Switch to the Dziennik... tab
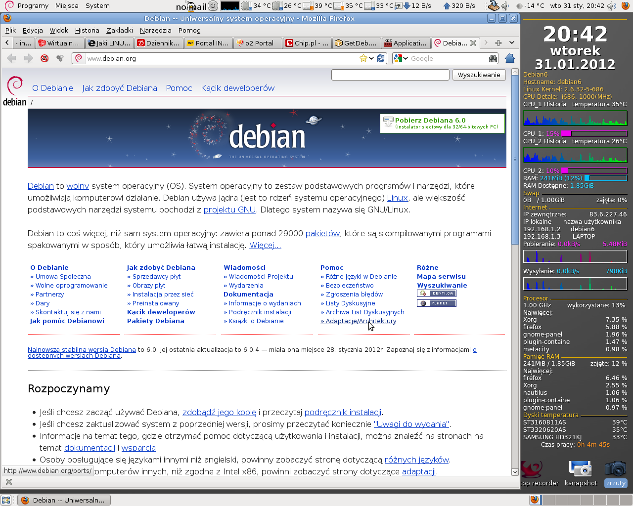The image size is (633, 506). coord(159,43)
